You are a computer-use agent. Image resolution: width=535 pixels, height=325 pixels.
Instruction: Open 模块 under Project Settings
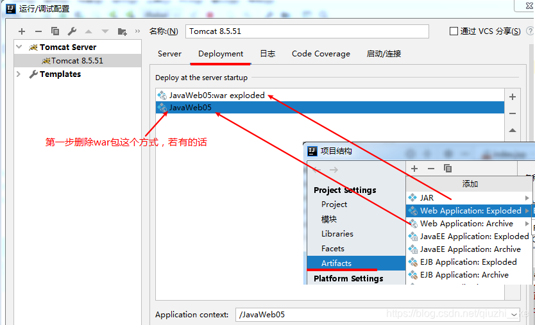[x=329, y=219]
